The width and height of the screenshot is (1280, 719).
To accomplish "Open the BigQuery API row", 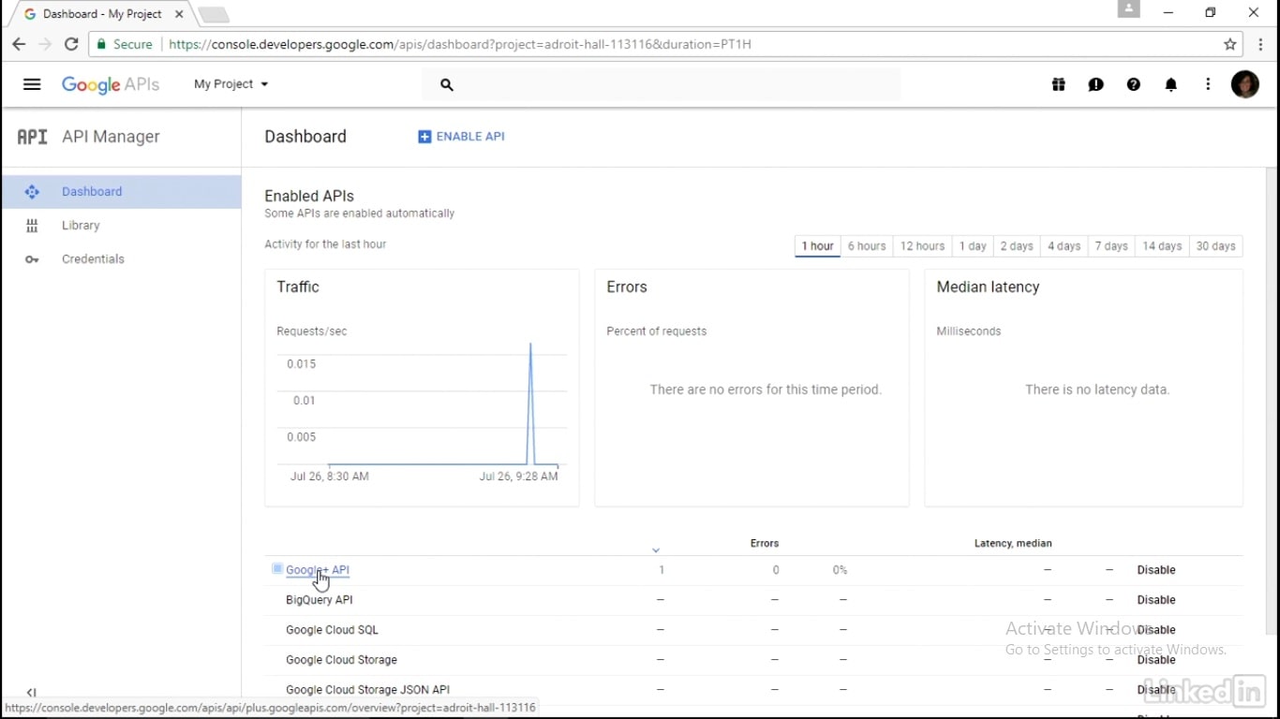I will [319, 600].
